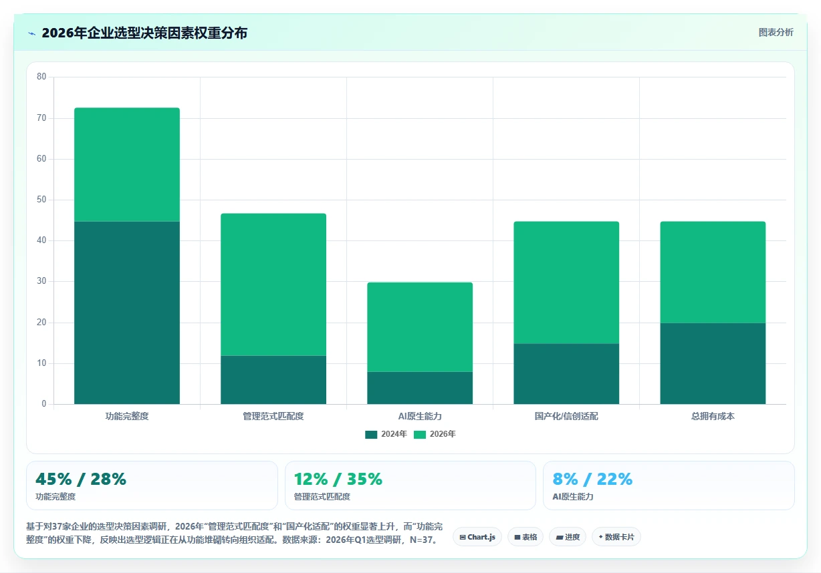Click the 2026 segment of 功能完整度 bar
This screenshot has width=821, height=573.
(x=127, y=164)
